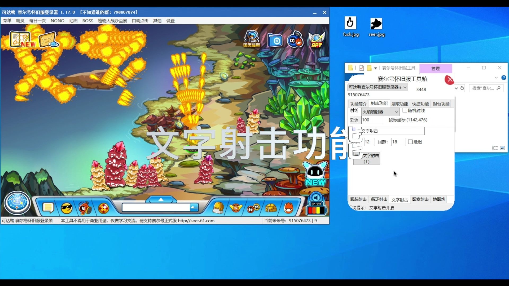Image resolution: width=509 pixels, height=286 pixels.
Task: Open the 地图 menu
Action: coord(73,21)
